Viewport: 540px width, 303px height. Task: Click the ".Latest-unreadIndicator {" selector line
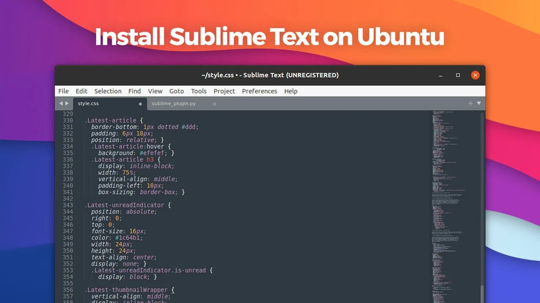(127, 205)
